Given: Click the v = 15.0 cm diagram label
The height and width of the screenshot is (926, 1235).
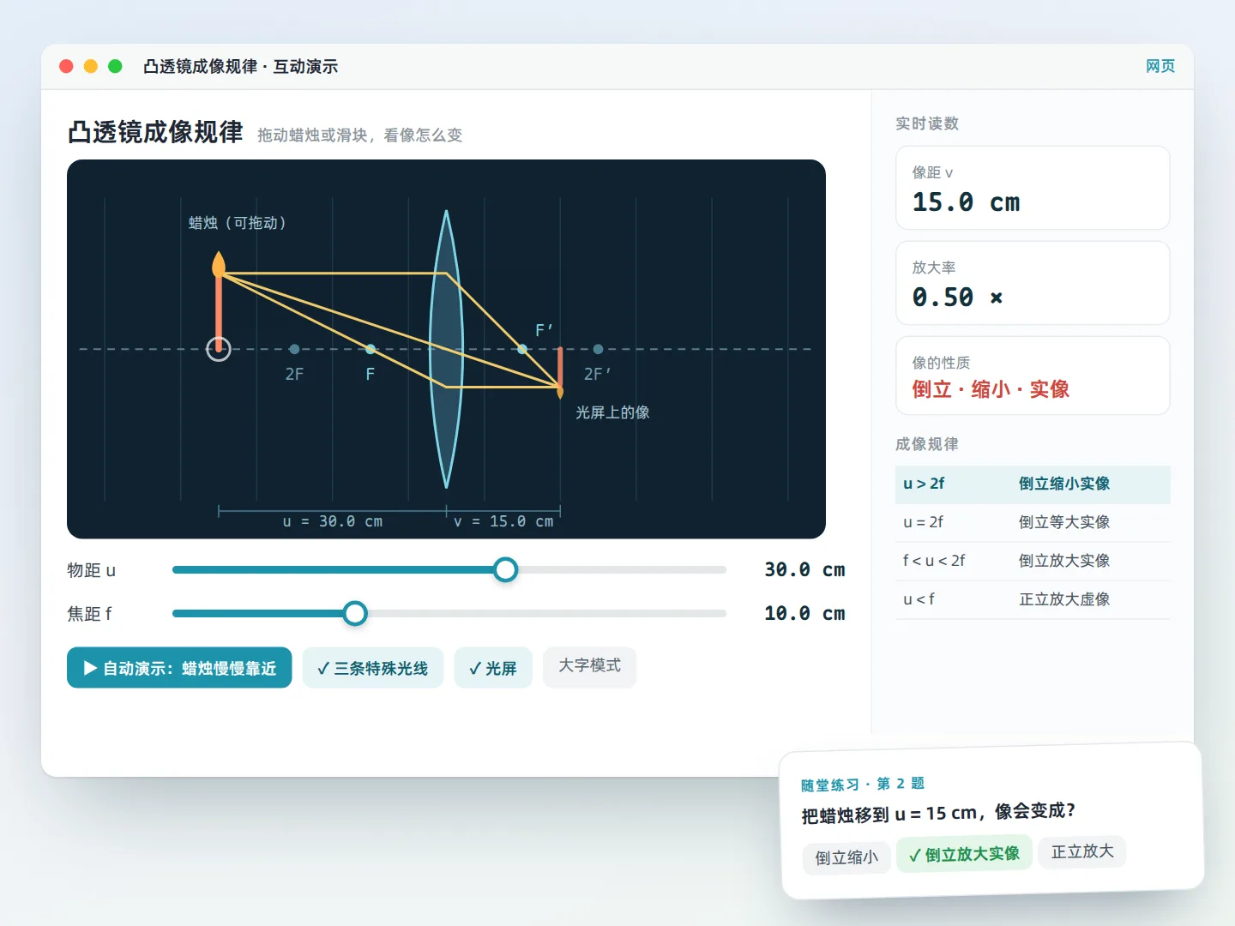Looking at the screenshot, I should pyautogui.click(x=503, y=521).
